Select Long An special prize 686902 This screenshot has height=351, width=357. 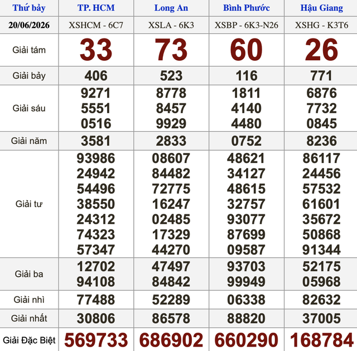[171, 340]
